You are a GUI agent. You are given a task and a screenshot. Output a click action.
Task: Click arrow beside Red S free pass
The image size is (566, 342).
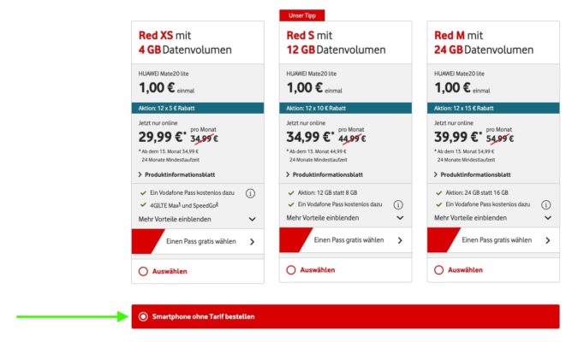[400, 240]
